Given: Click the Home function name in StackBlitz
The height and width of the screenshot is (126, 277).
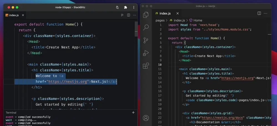Looking at the screenshot, I should (70, 25).
